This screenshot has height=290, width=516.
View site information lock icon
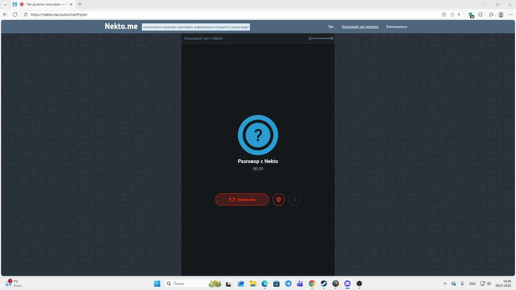click(x=26, y=14)
